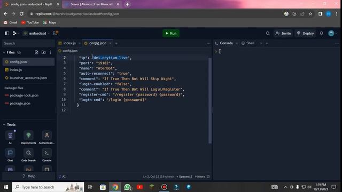Run the repl with the Run button

[x=171, y=33]
